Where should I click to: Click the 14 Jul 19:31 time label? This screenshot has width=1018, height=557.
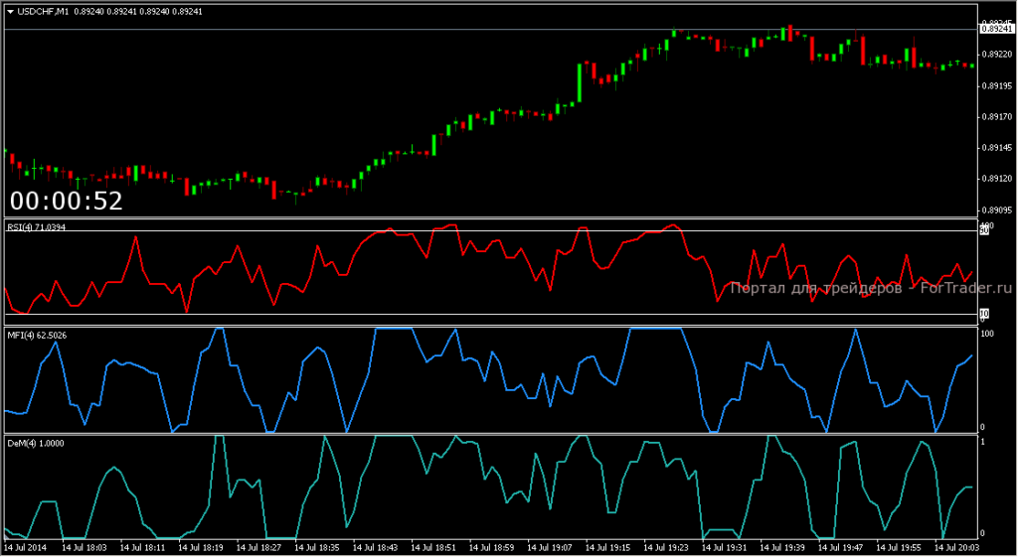pyautogui.click(x=725, y=548)
